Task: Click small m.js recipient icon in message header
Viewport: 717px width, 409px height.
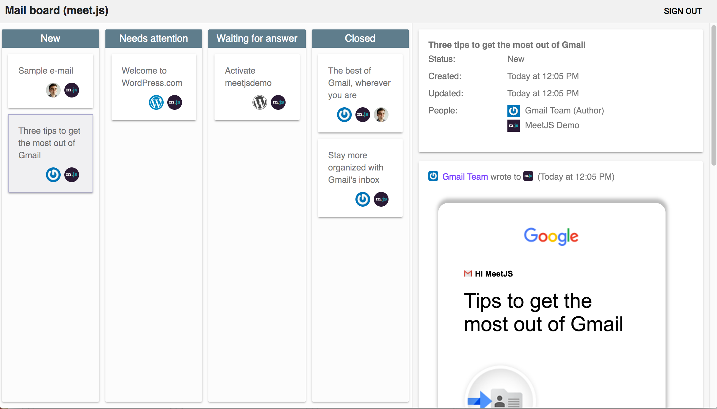Action: coord(528,176)
